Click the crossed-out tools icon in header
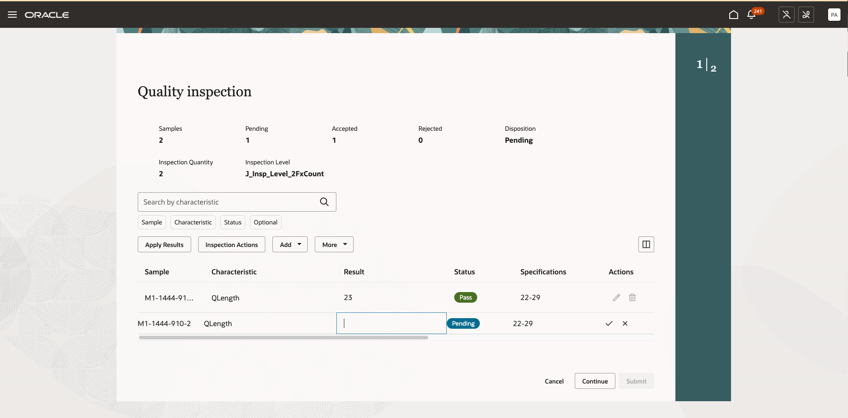This screenshot has height=418, width=848. tap(806, 15)
